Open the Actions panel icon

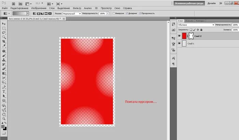(173, 30)
